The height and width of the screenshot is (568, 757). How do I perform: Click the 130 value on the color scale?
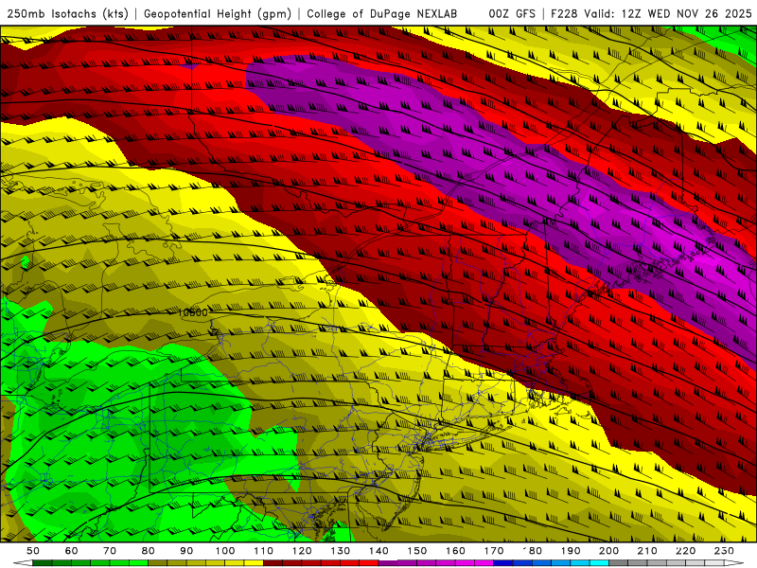point(341,551)
